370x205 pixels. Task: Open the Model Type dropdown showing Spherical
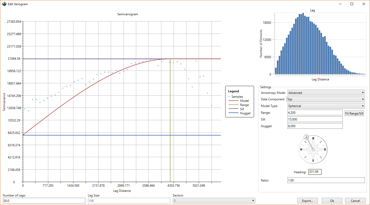[326, 106]
